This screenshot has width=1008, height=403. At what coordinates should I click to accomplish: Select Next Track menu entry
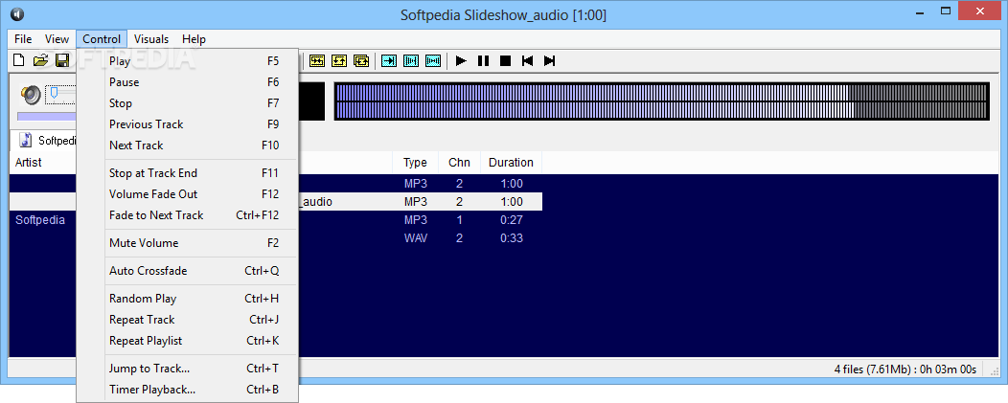(x=187, y=146)
